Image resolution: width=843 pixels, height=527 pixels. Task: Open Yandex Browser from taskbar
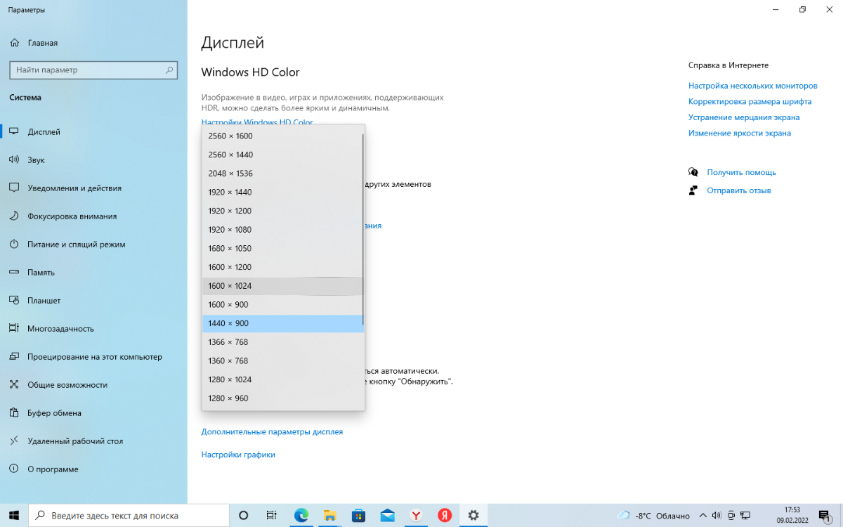[x=416, y=515]
